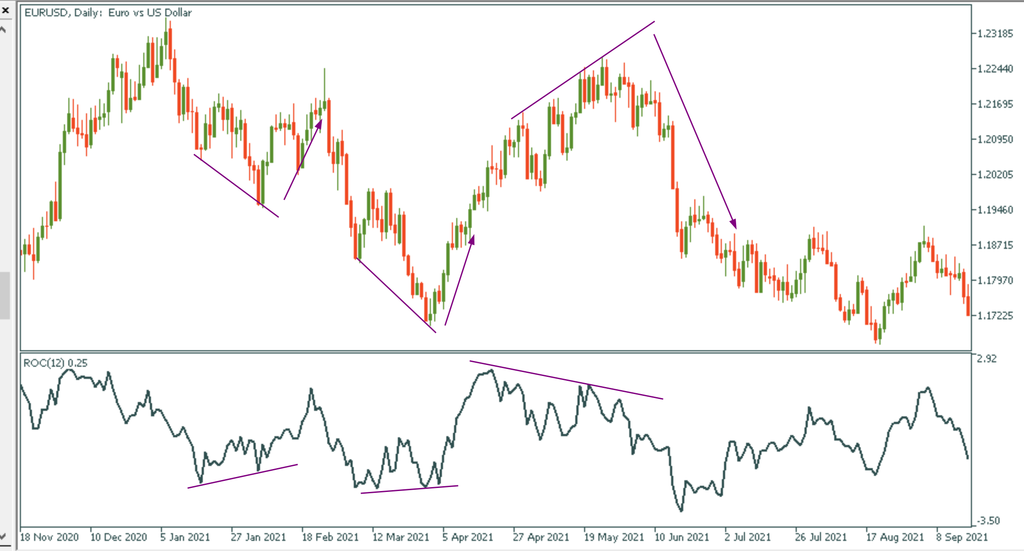Select the 'EURUSD, Daily: Euro vs US Dollar' title
This screenshot has width=1024, height=551.
pyautogui.click(x=108, y=13)
